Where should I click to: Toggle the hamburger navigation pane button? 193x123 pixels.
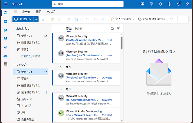click(16, 12)
